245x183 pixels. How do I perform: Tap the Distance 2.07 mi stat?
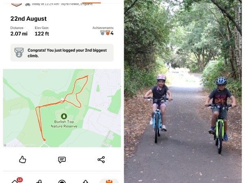19,31
